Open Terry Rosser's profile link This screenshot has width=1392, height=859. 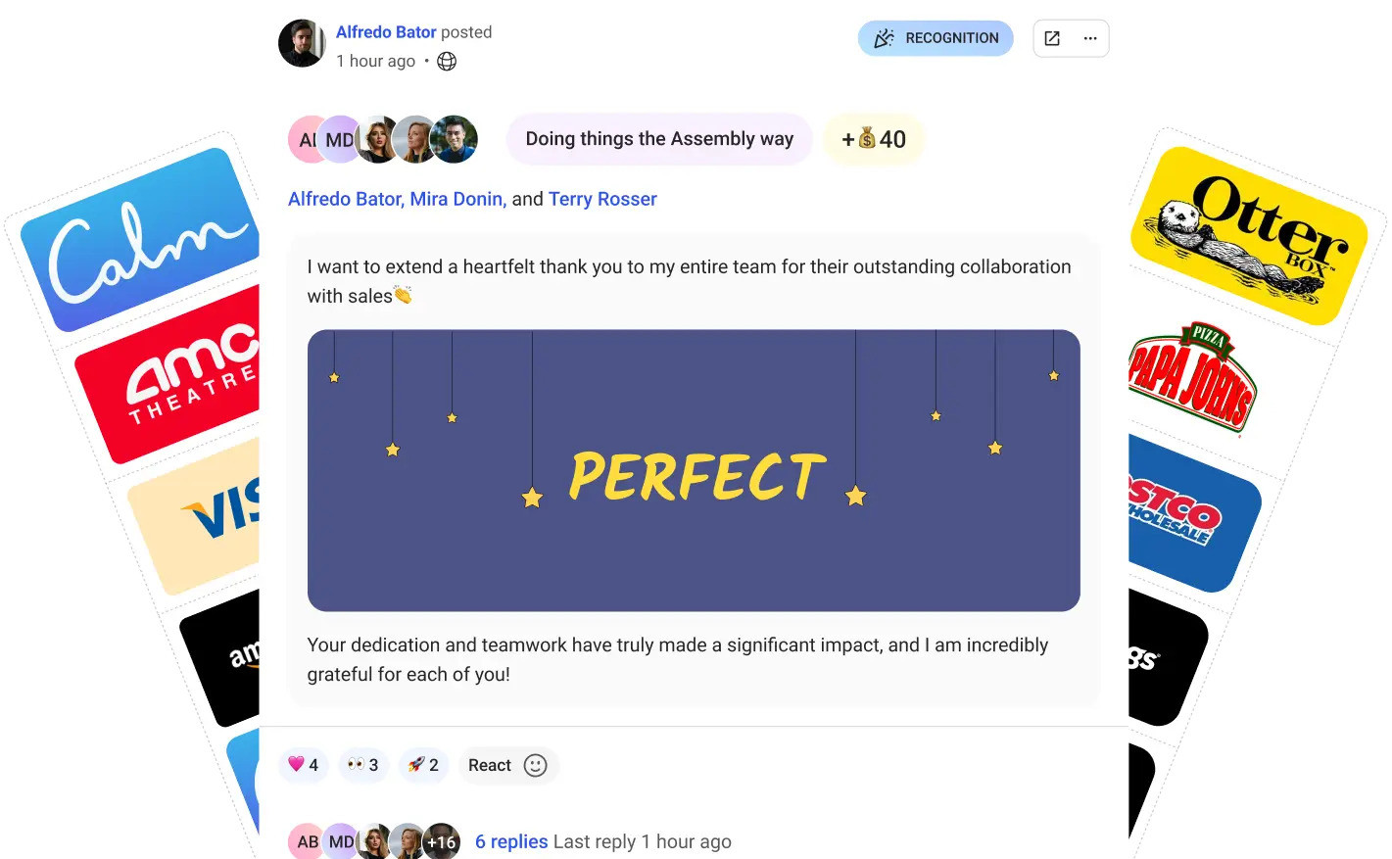(602, 199)
